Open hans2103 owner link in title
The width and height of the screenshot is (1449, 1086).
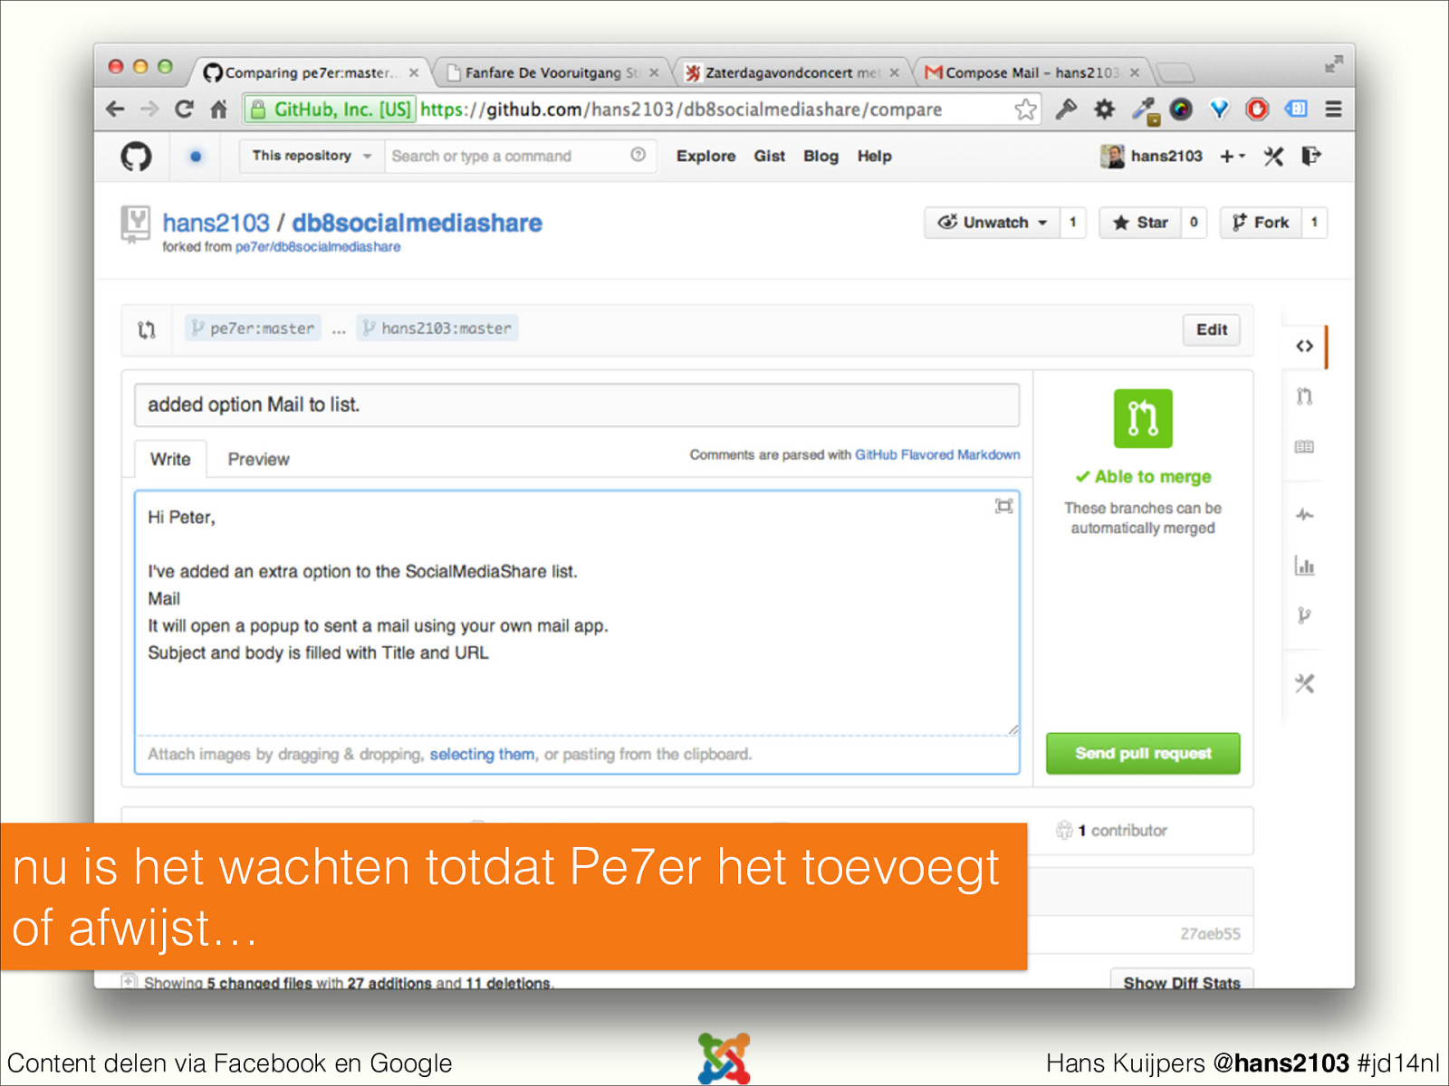click(x=216, y=223)
